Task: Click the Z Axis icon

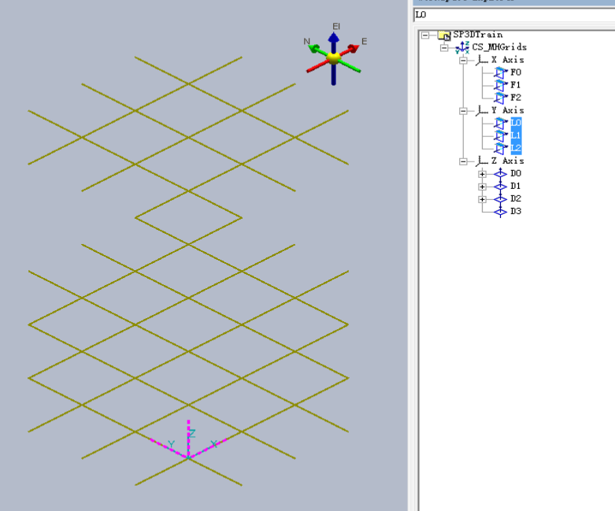Action: point(482,161)
